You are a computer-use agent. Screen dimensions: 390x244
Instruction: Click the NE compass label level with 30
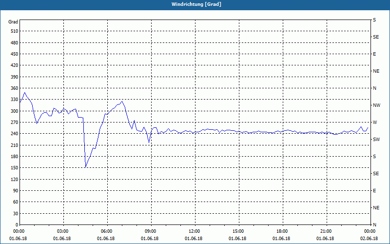pos(376,208)
